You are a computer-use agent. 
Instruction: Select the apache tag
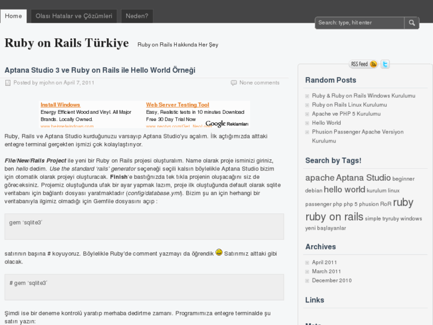(x=319, y=178)
